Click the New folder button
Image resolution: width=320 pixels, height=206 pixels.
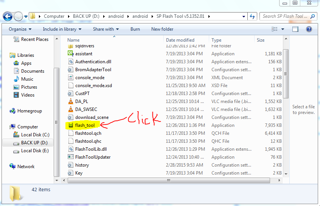coord(162,29)
